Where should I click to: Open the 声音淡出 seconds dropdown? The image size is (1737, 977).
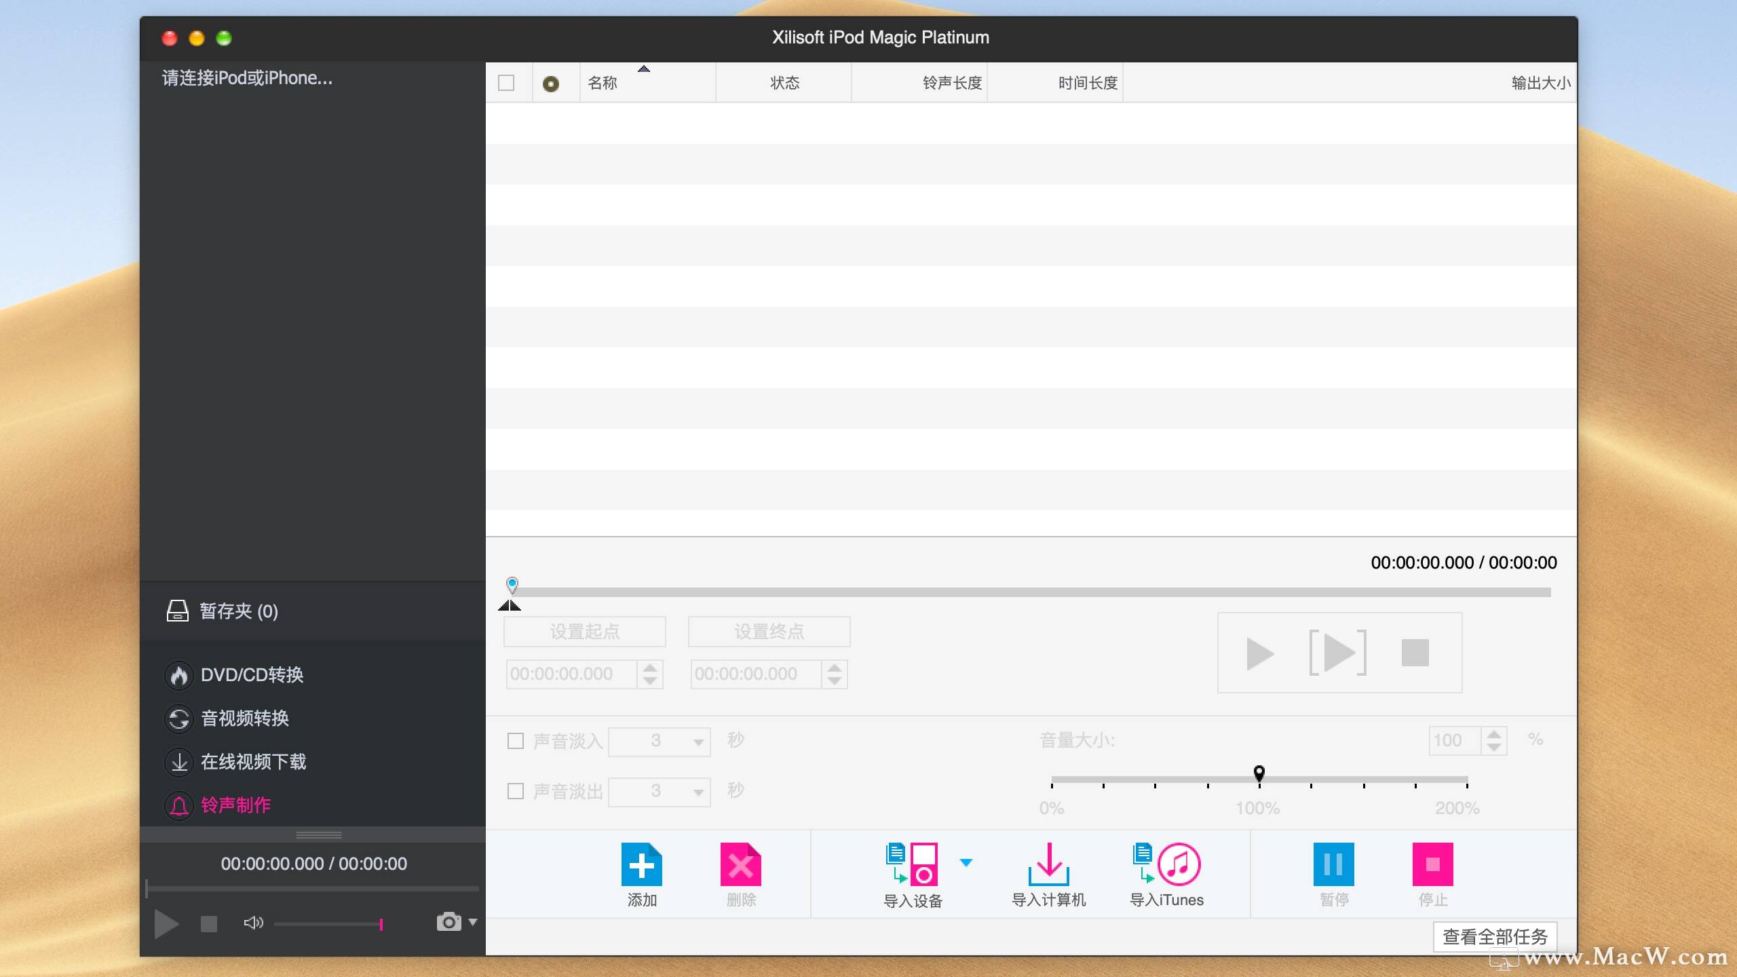point(659,792)
